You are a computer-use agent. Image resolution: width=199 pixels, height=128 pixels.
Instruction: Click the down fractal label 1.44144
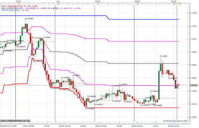[117, 101]
